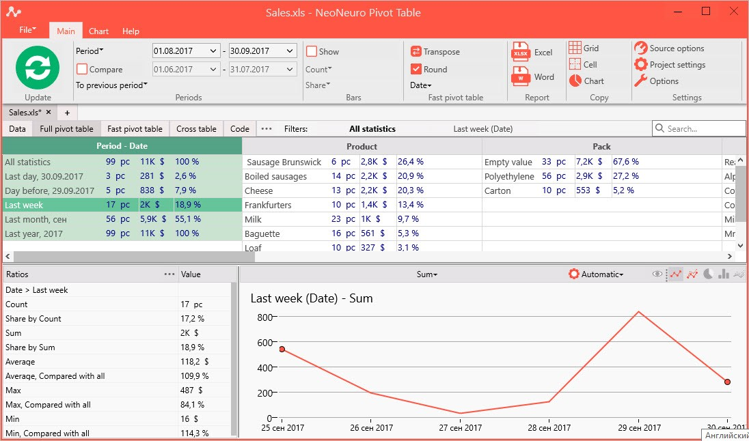This screenshot has height=441, width=749.
Task: Export report to Word
Action: point(532,76)
